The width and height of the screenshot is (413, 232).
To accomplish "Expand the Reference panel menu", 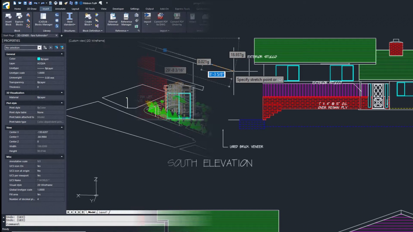I will [122, 31].
